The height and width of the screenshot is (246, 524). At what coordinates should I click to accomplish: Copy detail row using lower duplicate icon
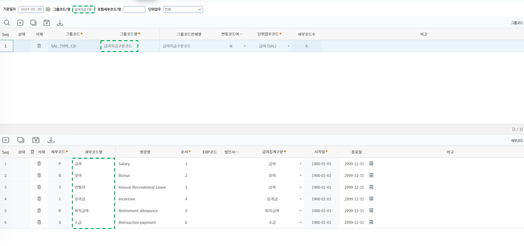coord(21,140)
